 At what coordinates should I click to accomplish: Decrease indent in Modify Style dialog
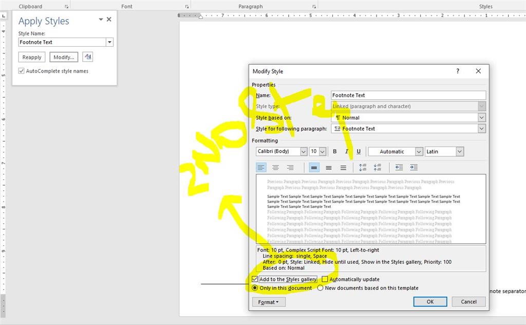pyautogui.click(x=399, y=168)
